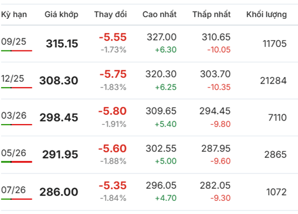Sort by the Kỳ hạn column header
Viewport: 298px width, 214px height.
pyautogui.click(x=14, y=15)
